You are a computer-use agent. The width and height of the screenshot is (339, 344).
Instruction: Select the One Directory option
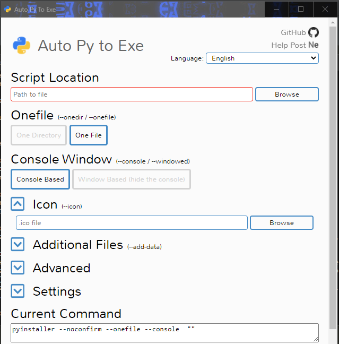[39, 135]
